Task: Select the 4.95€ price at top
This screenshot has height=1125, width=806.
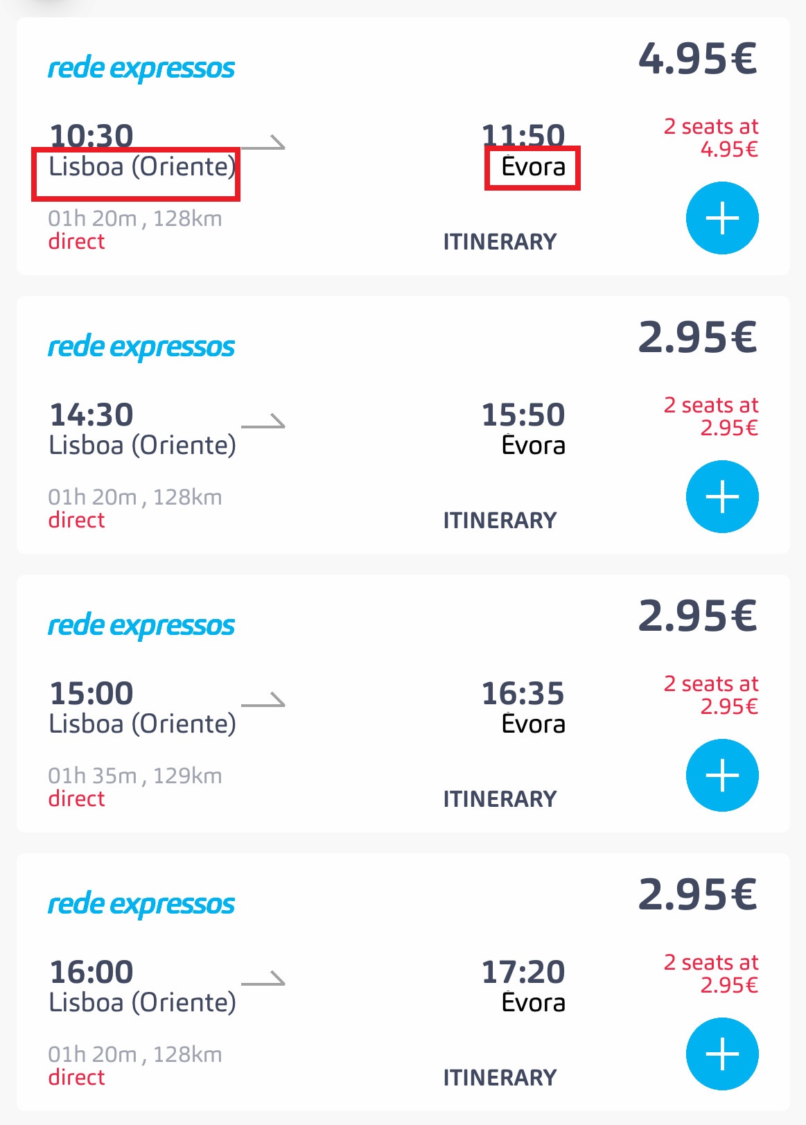Action: pyautogui.click(x=697, y=58)
